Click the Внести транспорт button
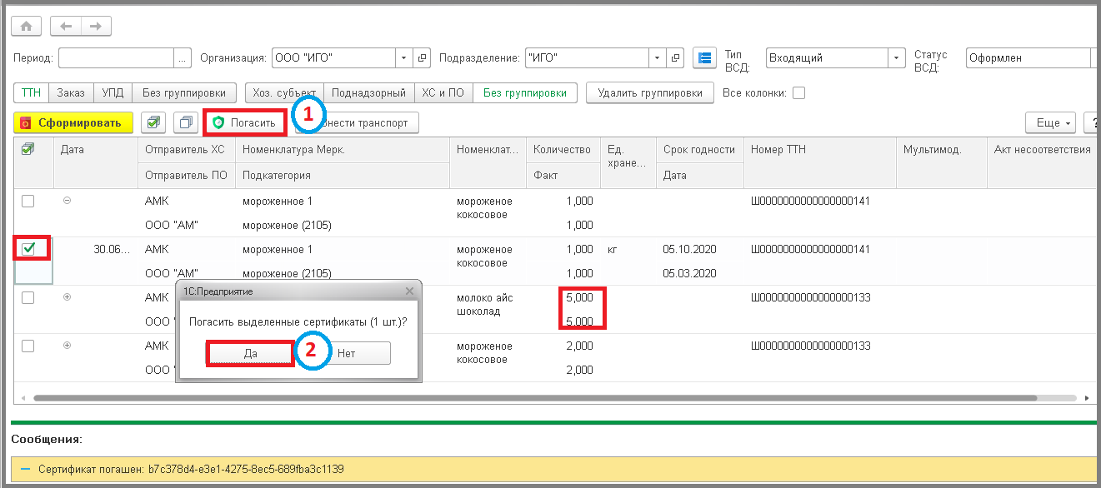Image resolution: width=1101 pixels, height=488 pixels. (358, 122)
